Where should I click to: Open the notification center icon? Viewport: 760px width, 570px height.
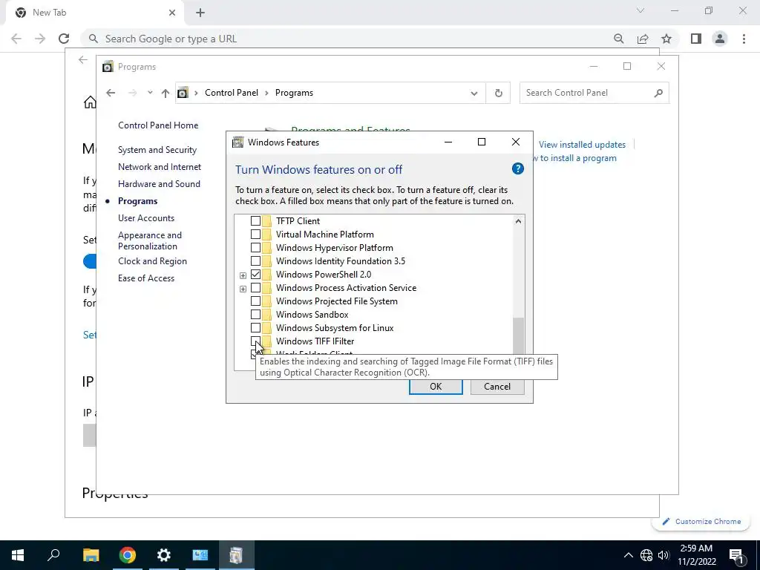pos(737,555)
